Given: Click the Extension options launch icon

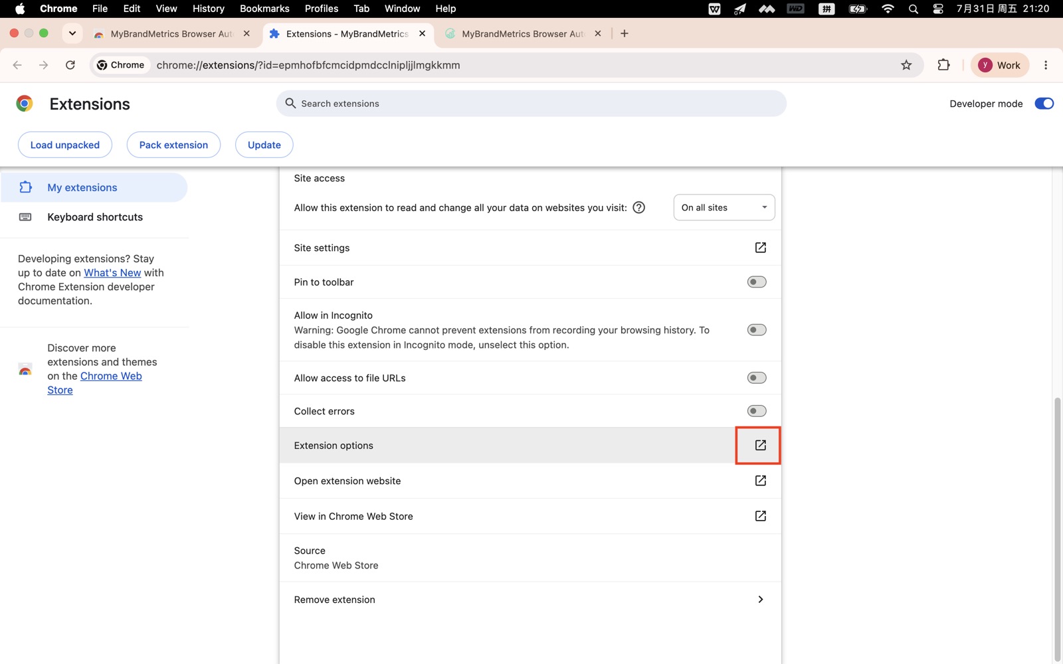Looking at the screenshot, I should coord(760,446).
